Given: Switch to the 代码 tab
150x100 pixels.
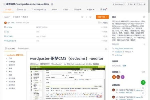Looking at the screenshot, I should click(x=8, y=9).
